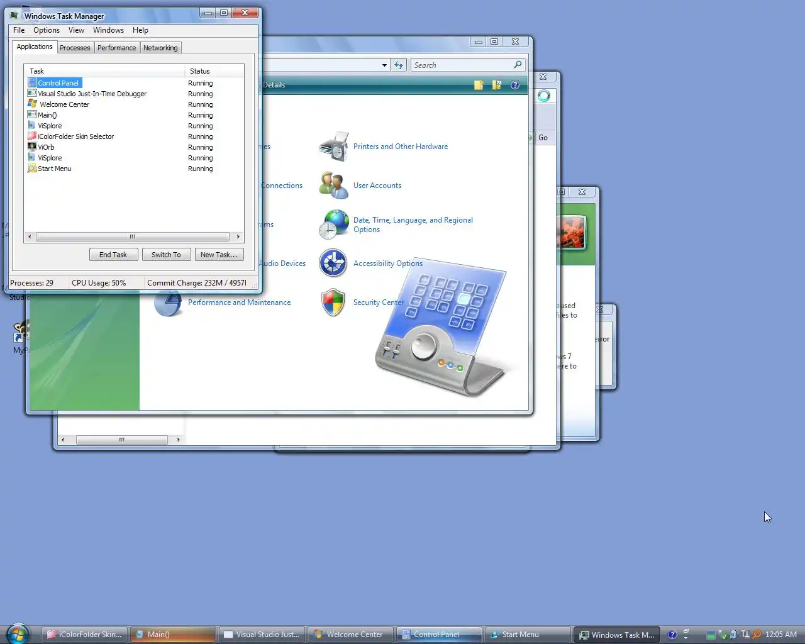805x644 pixels.
Task: Switch to the Processes tab
Action: 75,48
